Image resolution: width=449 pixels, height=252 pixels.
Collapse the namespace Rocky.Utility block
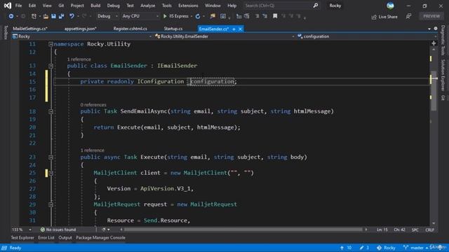click(51, 44)
